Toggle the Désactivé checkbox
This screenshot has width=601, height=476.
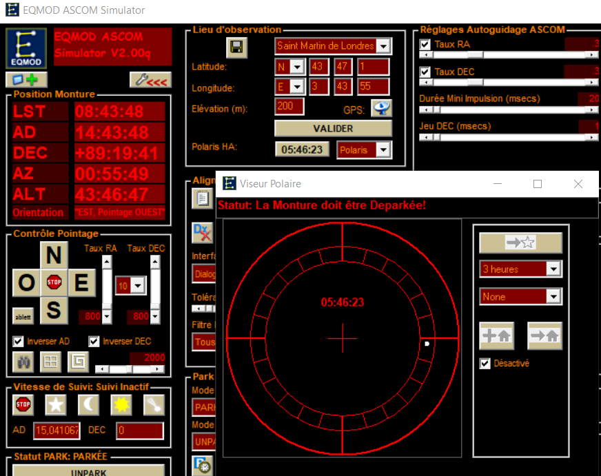tap(485, 364)
